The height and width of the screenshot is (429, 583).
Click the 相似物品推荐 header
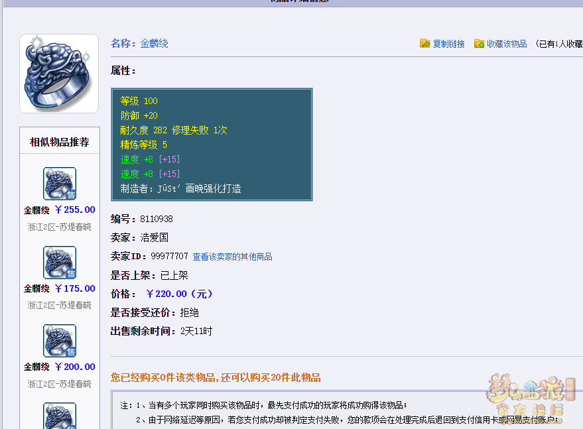click(60, 142)
